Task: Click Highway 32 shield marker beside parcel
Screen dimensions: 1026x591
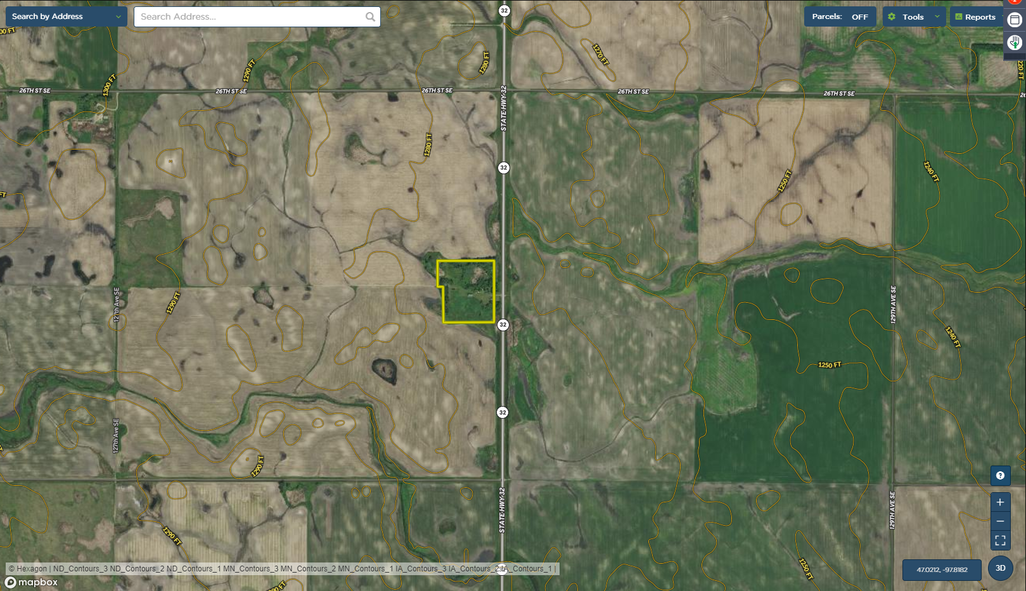Action: pos(503,325)
